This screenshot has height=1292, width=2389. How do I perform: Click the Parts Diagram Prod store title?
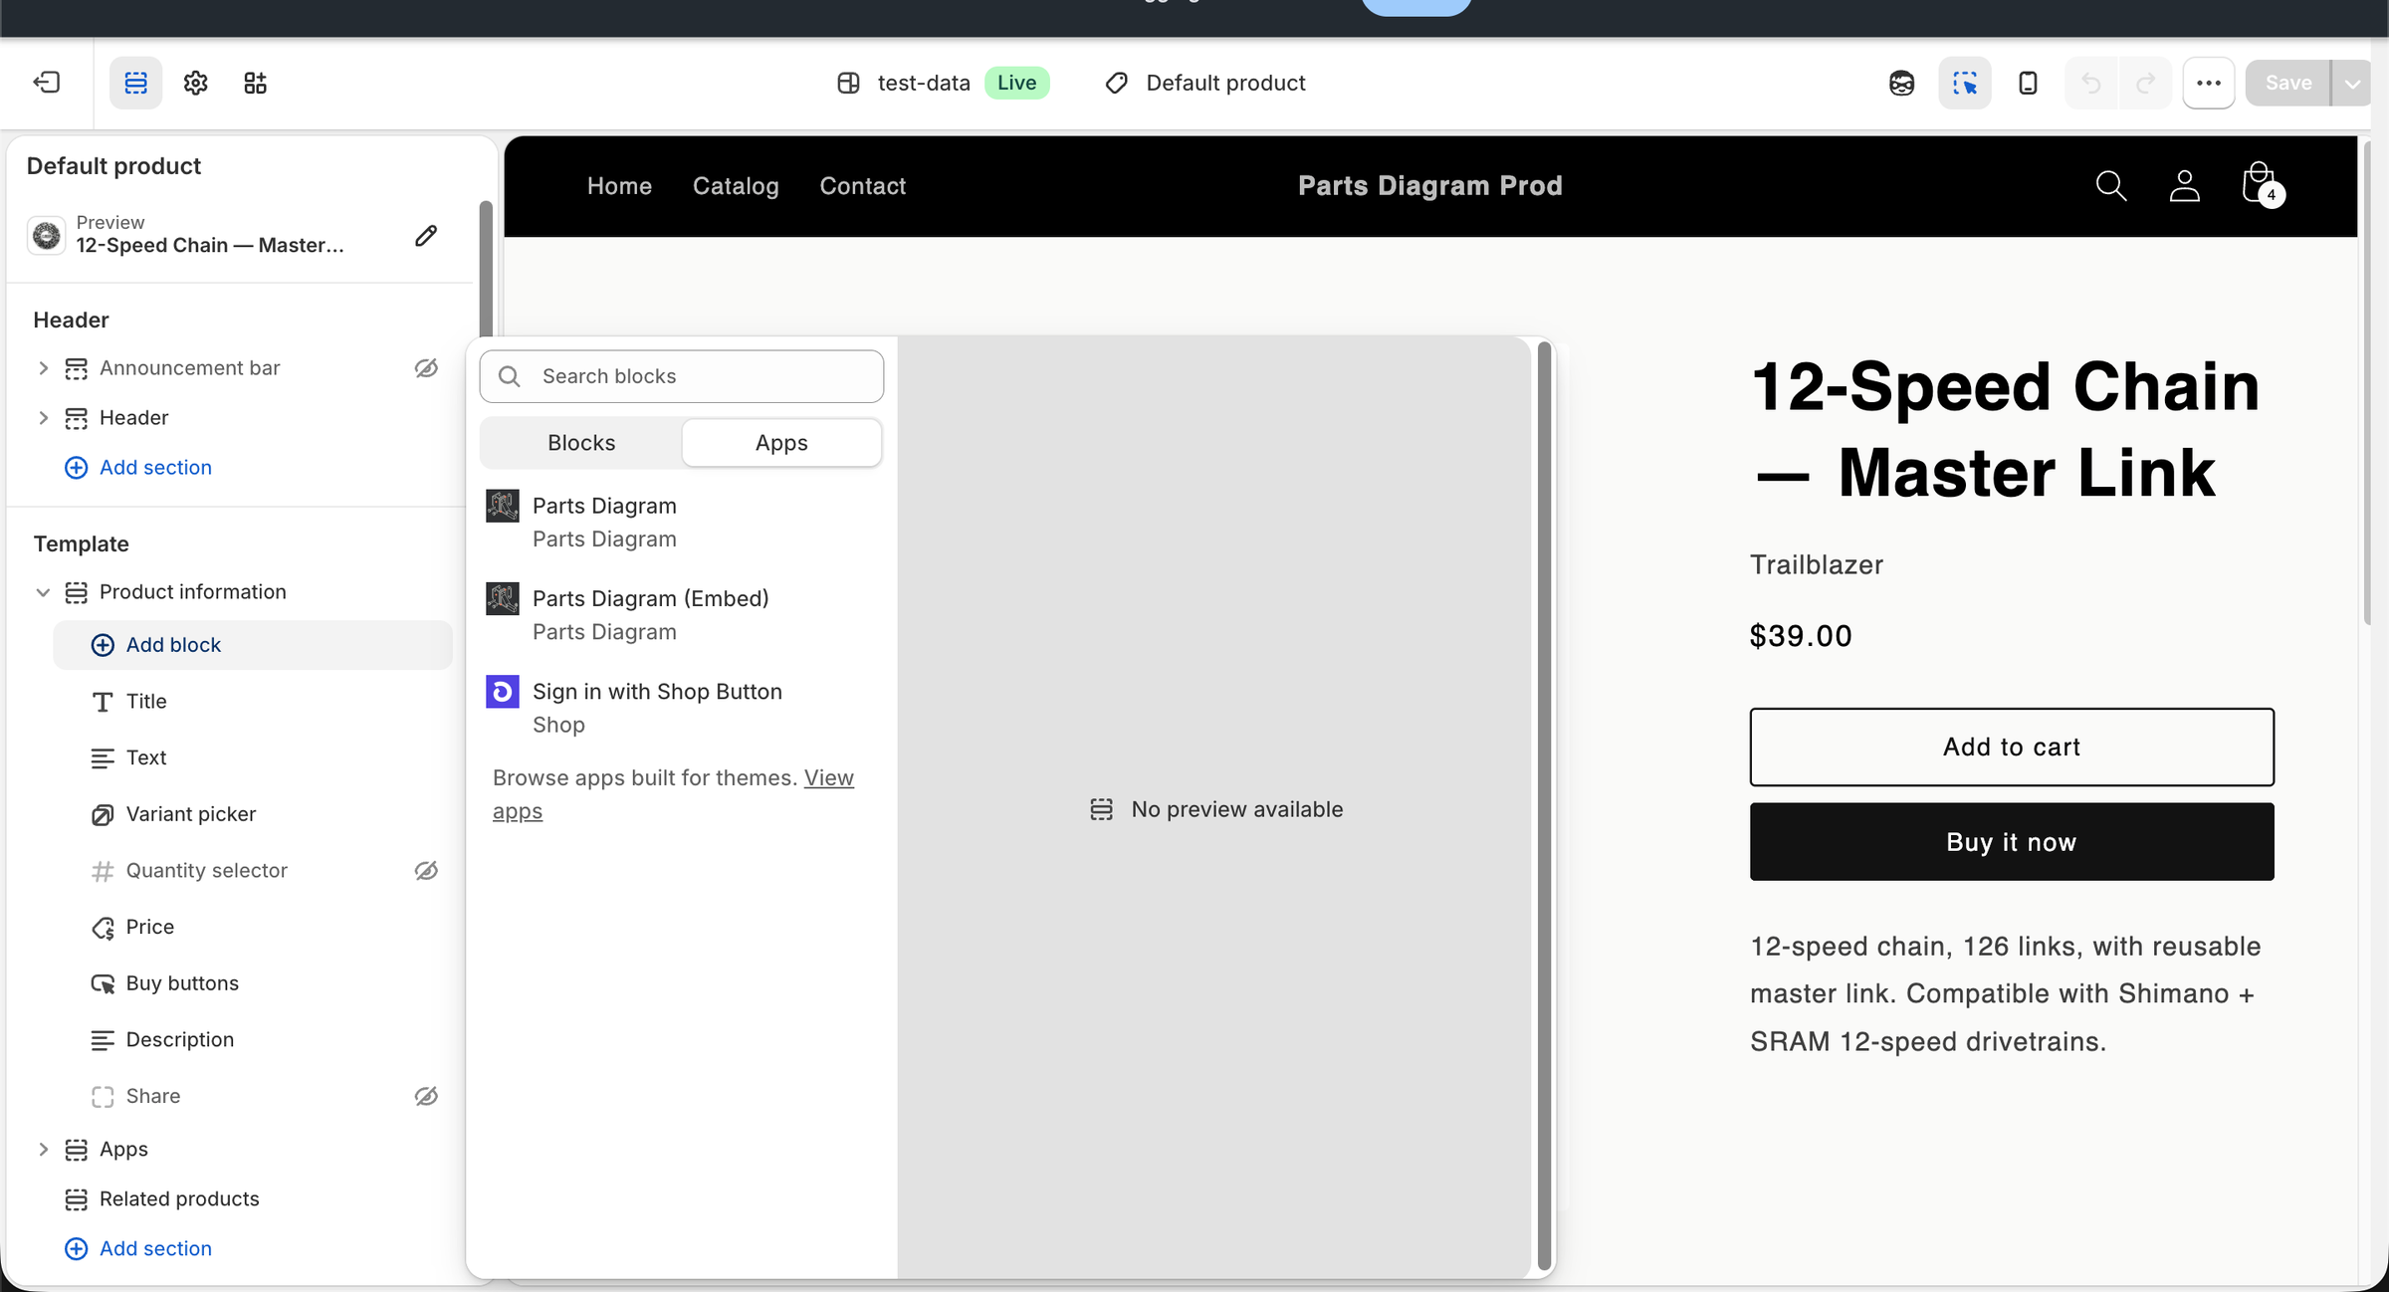click(x=1430, y=186)
